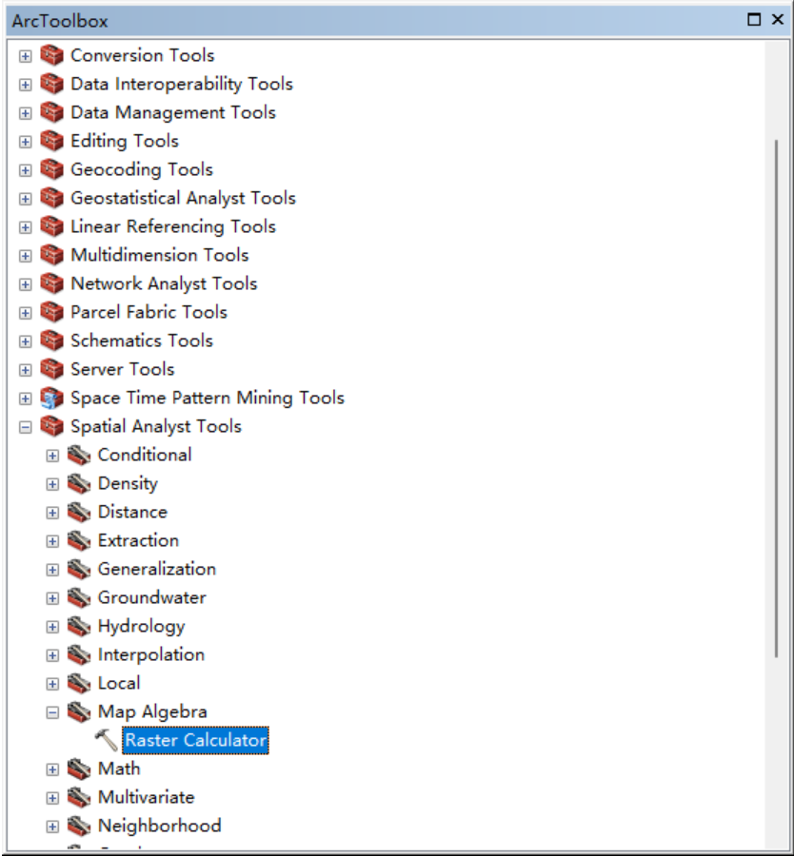Expand the Server Tools node

[25, 370]
